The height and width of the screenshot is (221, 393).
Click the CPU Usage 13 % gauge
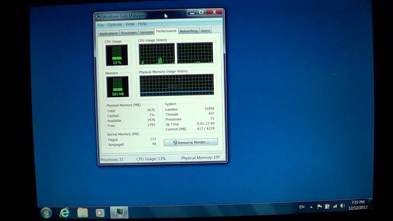pyautogui.click(x=117, y=55)
